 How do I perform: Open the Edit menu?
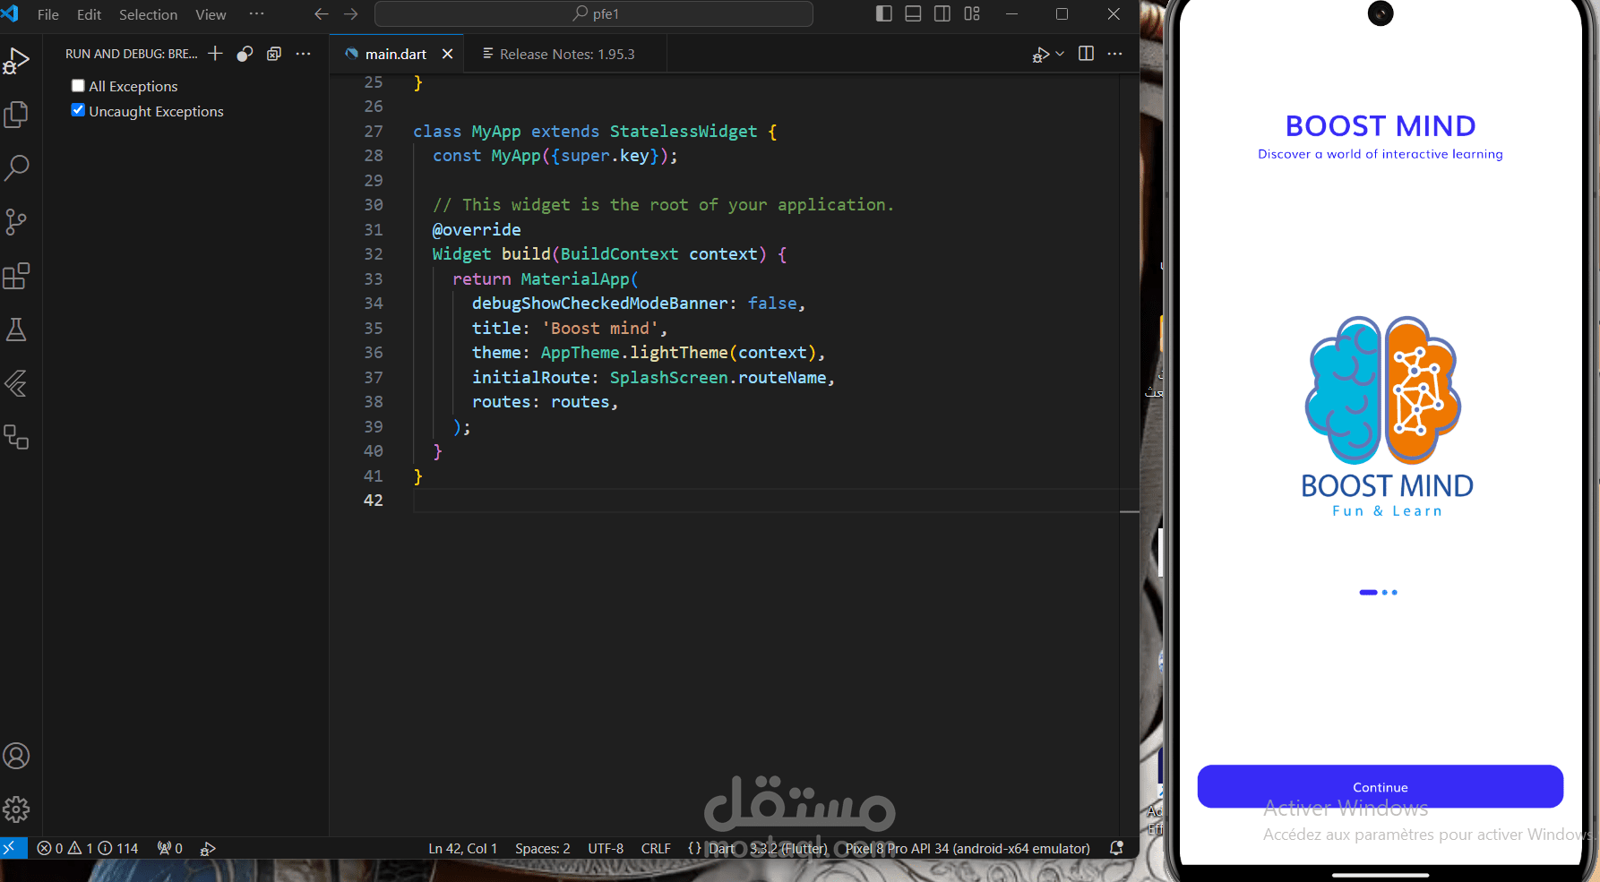click(x=89, y=14)
